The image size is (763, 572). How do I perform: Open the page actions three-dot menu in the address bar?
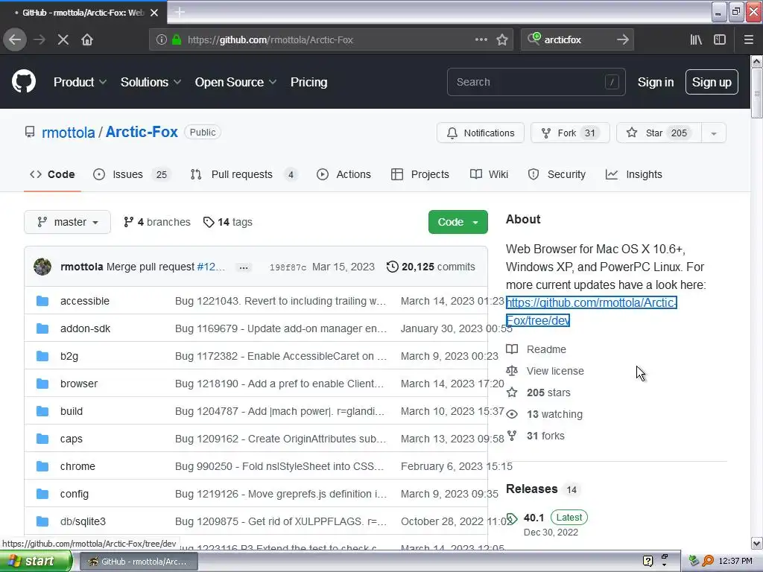tap(481, 39)
